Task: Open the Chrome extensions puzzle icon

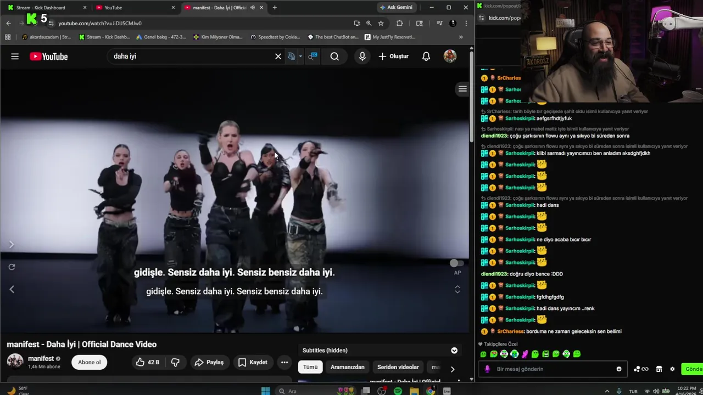Action: click(x=399, y=23)
